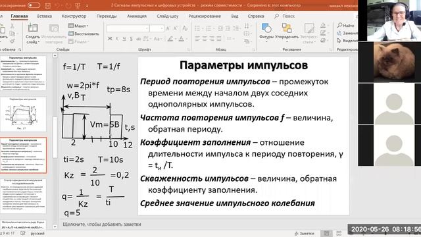Viewport: 421px width, 237px height.
Task: Expand the Создать слайд dropdown arrow
Action: click(38, 42)
